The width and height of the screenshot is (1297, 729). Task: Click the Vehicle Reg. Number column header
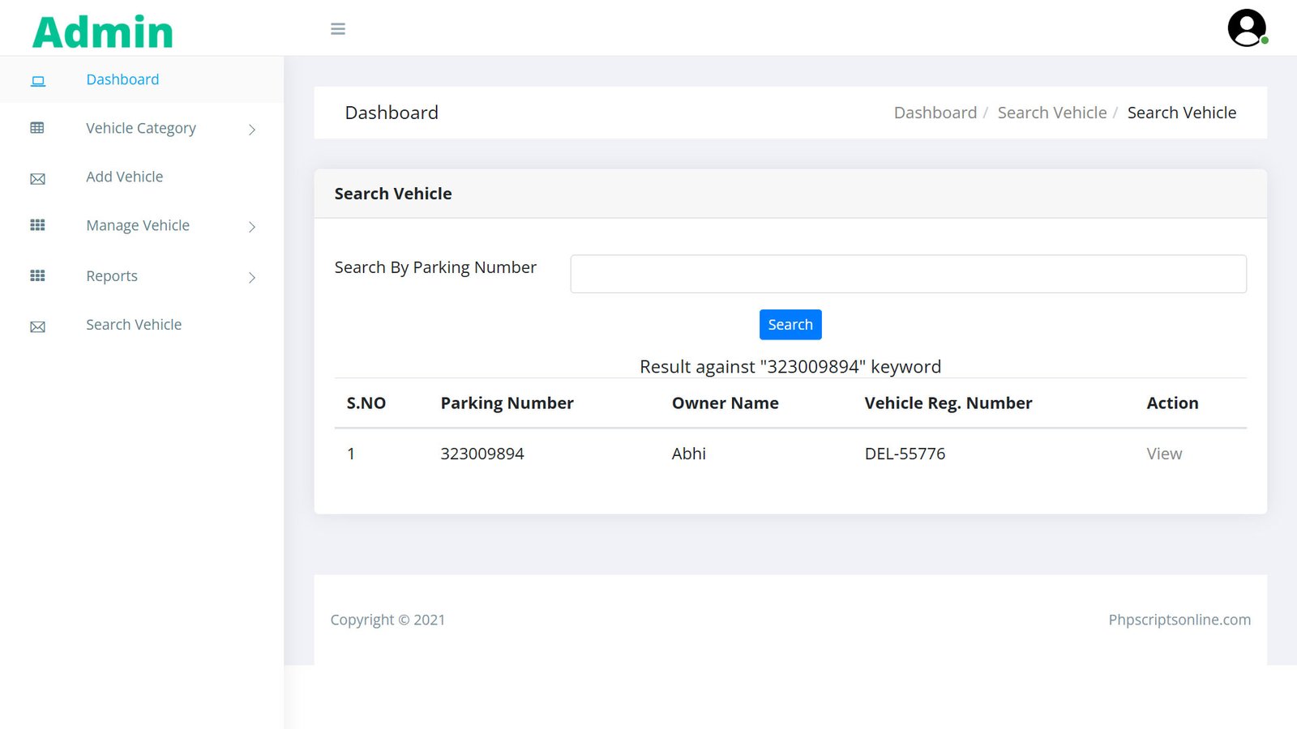(x=948, y=403)
